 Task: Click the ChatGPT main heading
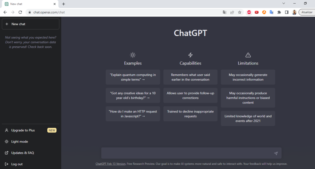pos(190,33)
